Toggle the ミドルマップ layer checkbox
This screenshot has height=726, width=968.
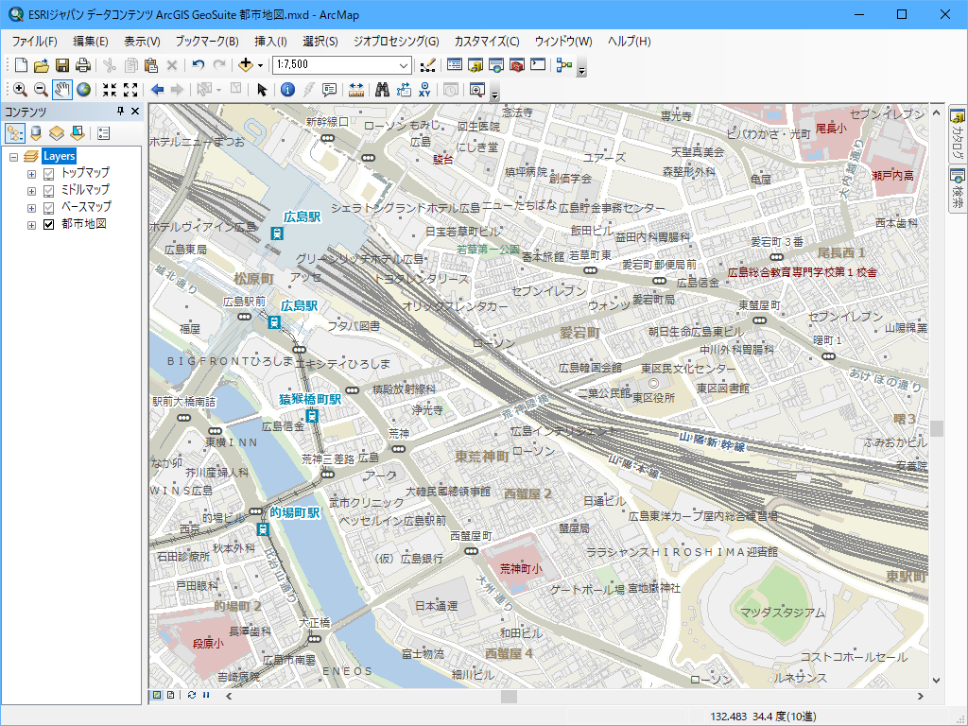click(49, 191)
